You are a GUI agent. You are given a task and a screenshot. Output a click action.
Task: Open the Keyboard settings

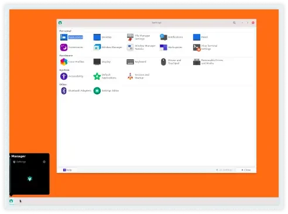[x=136, y=62]
